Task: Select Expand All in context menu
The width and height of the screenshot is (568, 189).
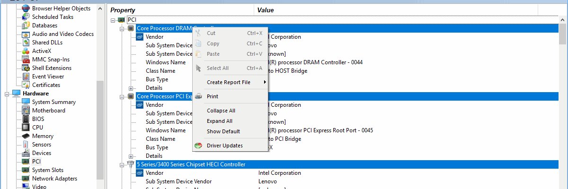Action: (x=230, y=121)
